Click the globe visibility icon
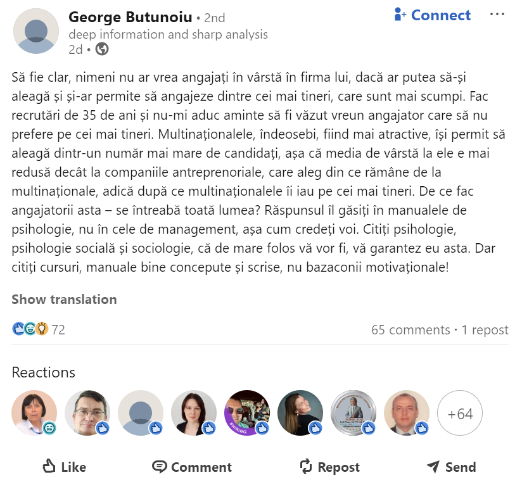Viewport: 522px width, 487px height. click(101, 49)
